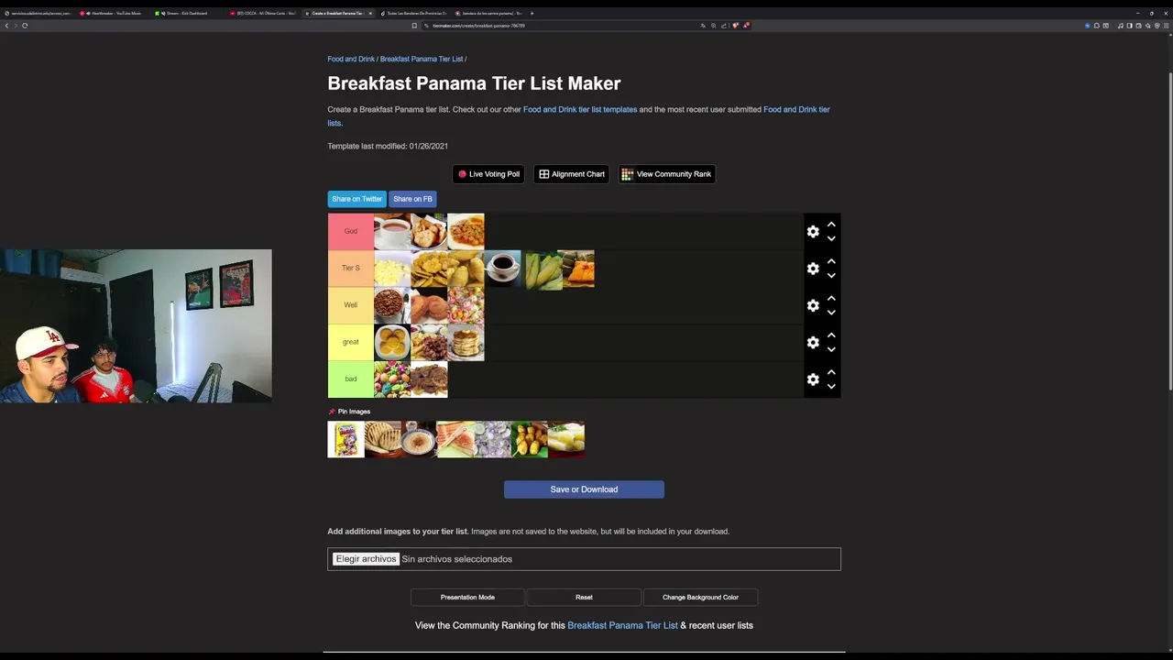Viewport: 1173px width, 660px height.
Task: Open the Alignment Chart
Action: [572, 174]
